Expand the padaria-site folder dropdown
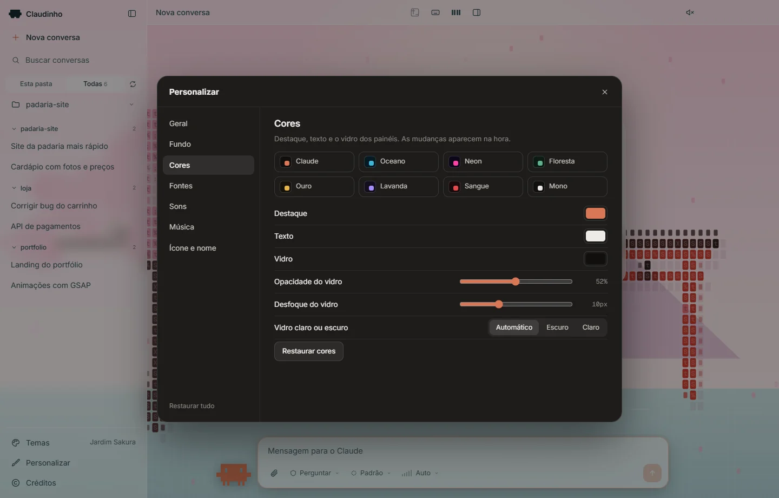The height and width of the screenshot is (498, 779). [x=131, y=104]
